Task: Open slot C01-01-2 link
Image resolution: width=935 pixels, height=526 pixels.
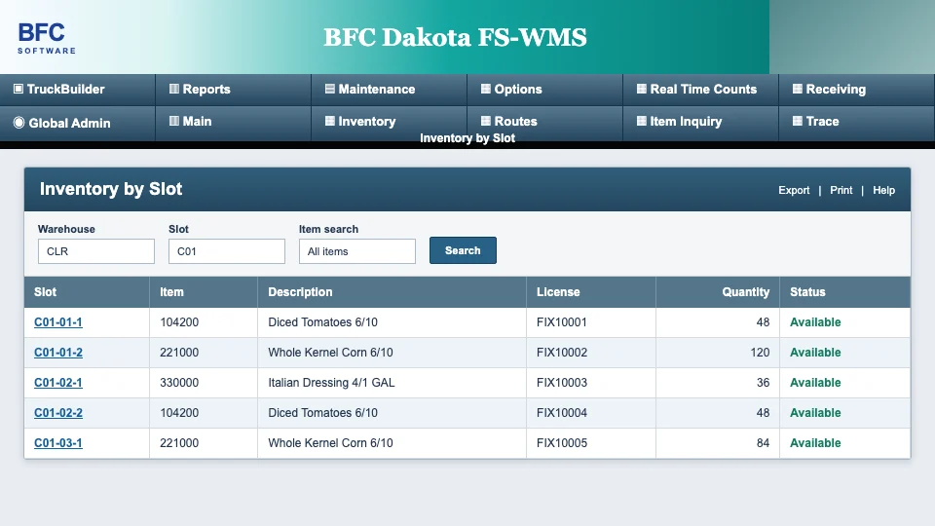Action: [58, 353]
